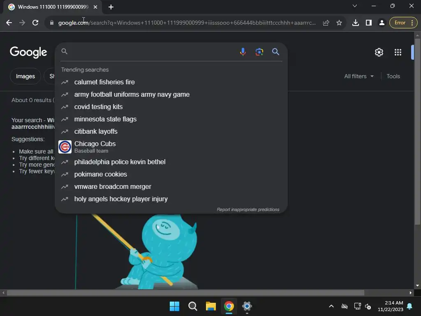Image resolution: width=421 pixels, height=316 pixels.
Task: Open the notification bell icon
Action: [410, 306]
